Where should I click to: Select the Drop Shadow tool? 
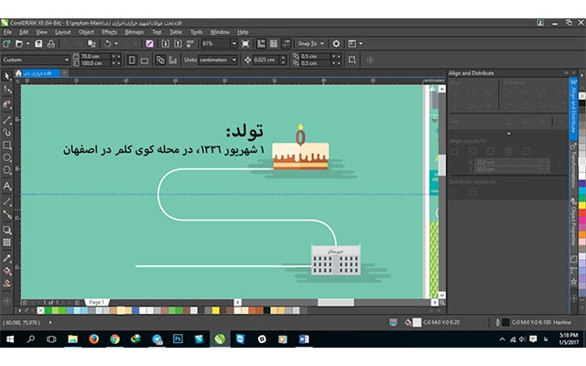click(6, 230)
